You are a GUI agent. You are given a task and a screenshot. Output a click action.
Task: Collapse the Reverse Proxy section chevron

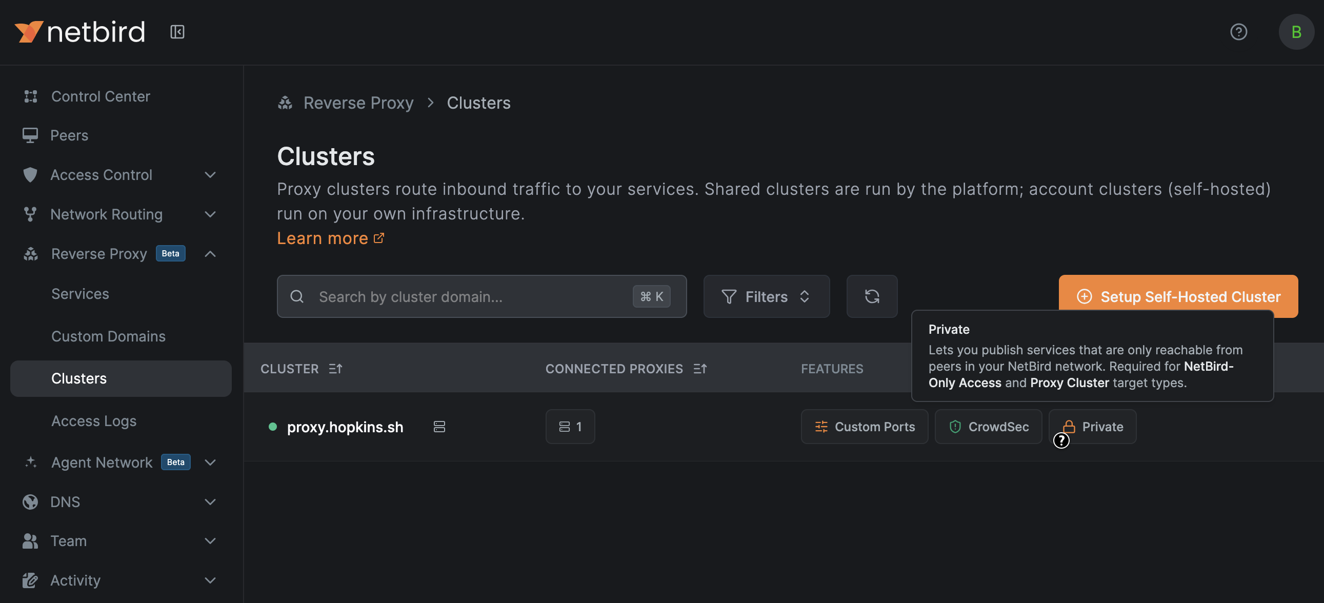pyautogui.click(x=210, y=253)
